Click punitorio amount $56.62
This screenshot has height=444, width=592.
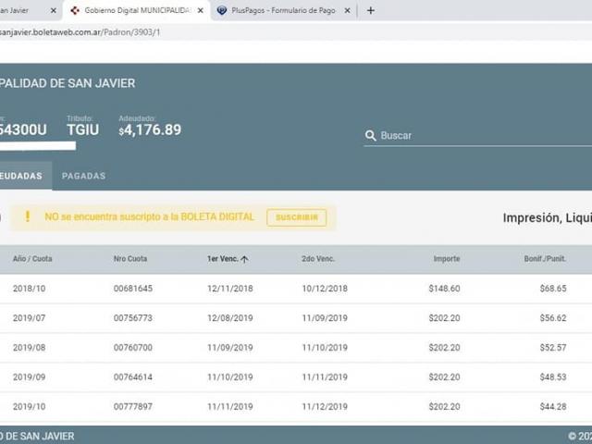[553, 318]
